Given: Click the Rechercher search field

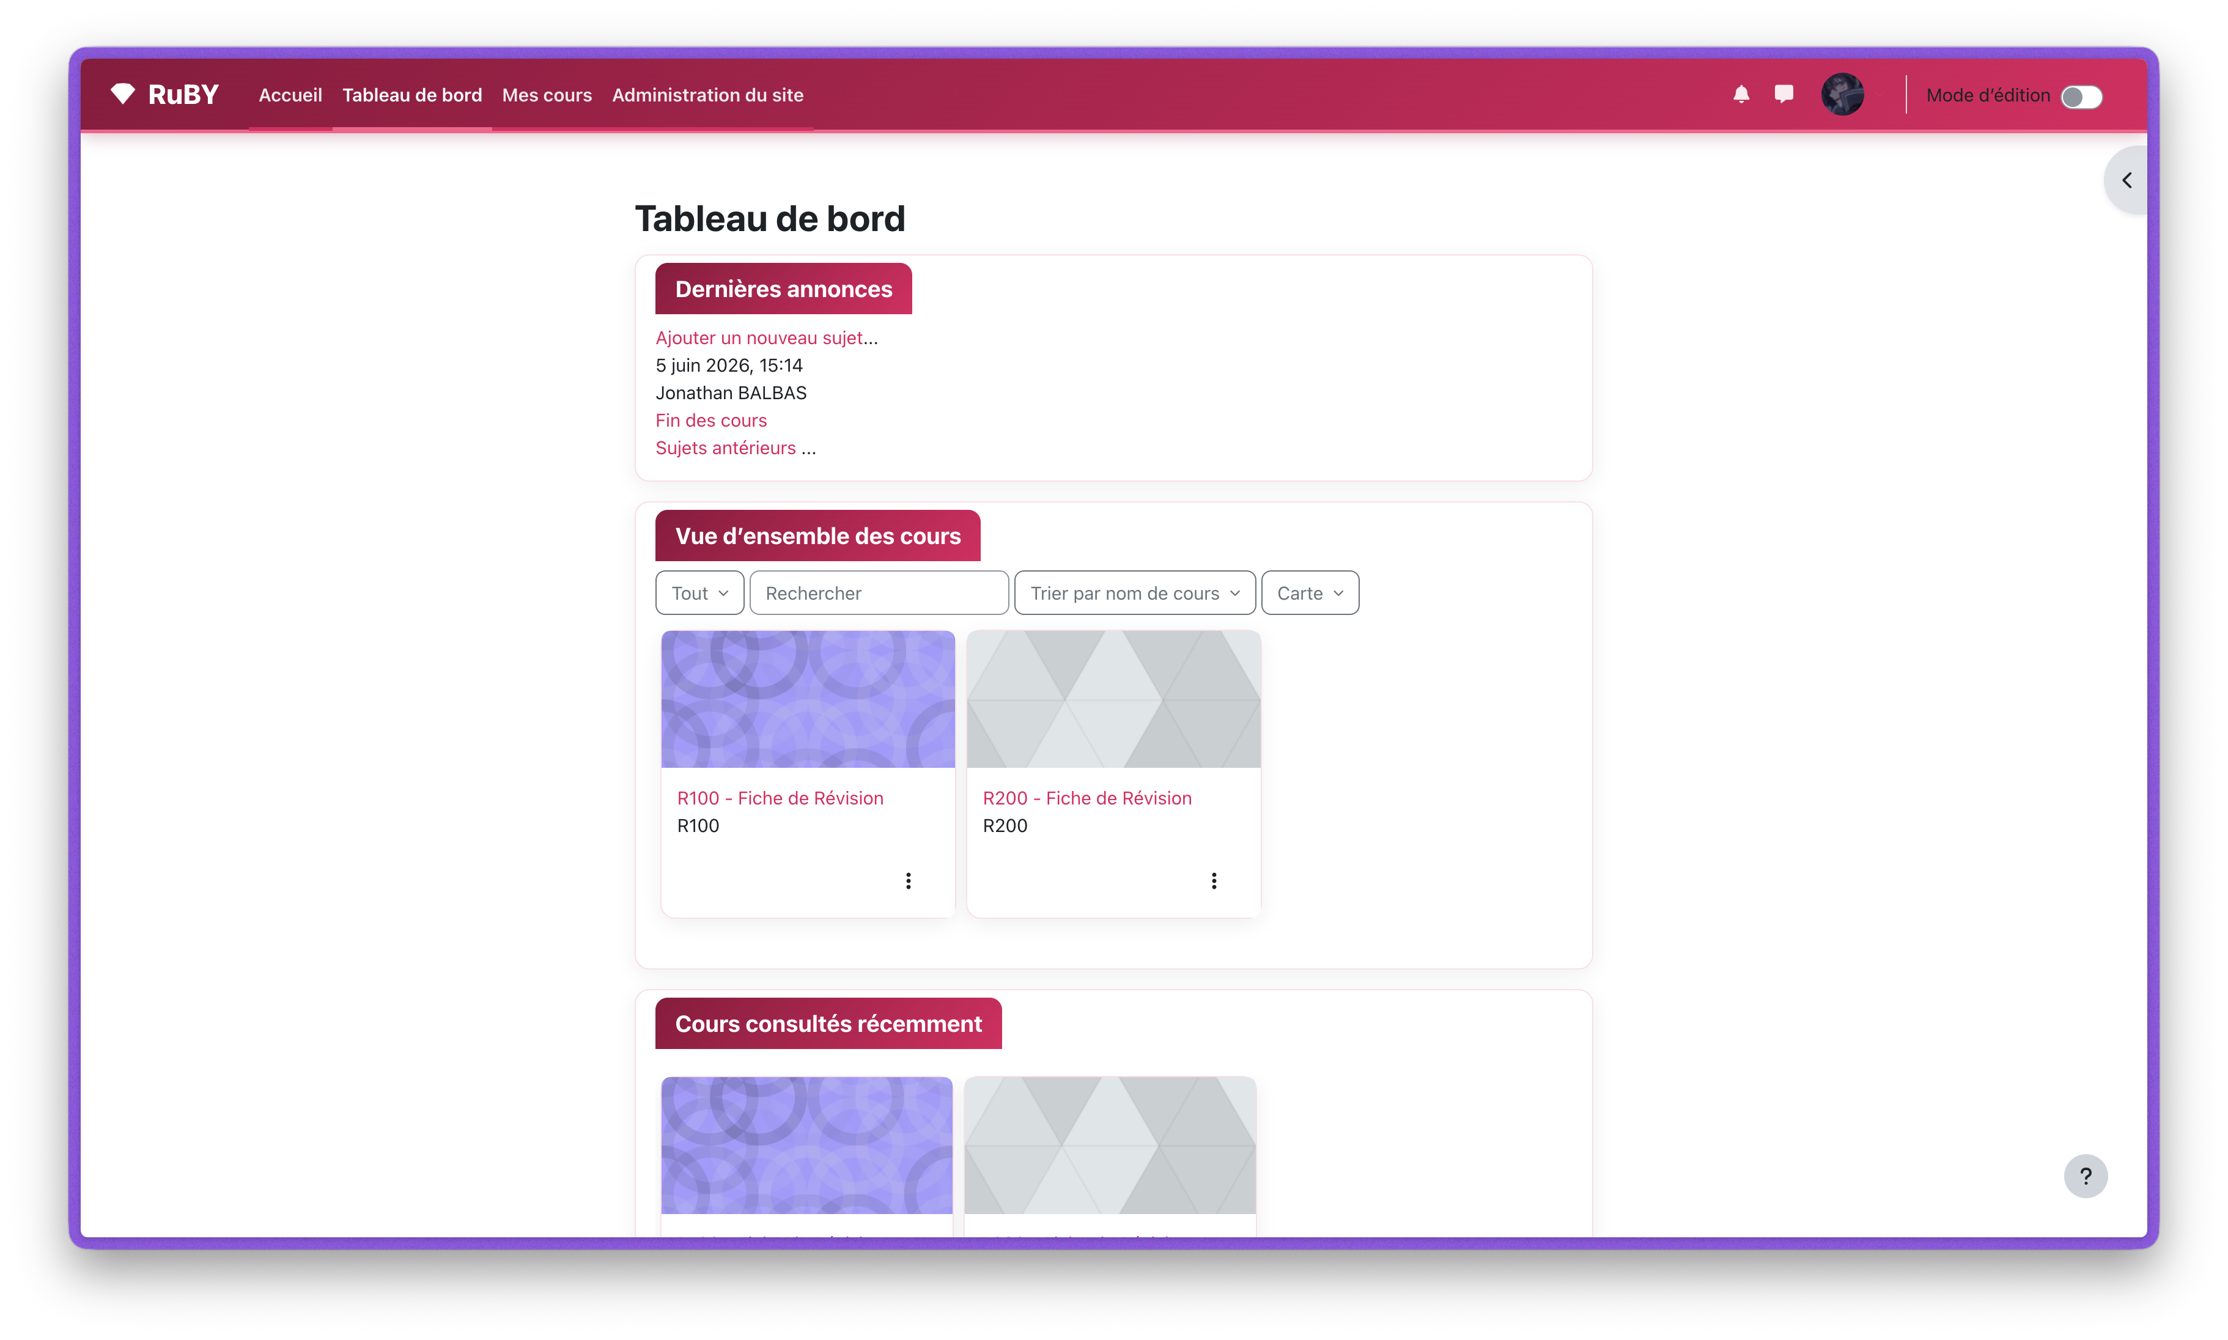Looking at the screenshot, I should point(879,593).
